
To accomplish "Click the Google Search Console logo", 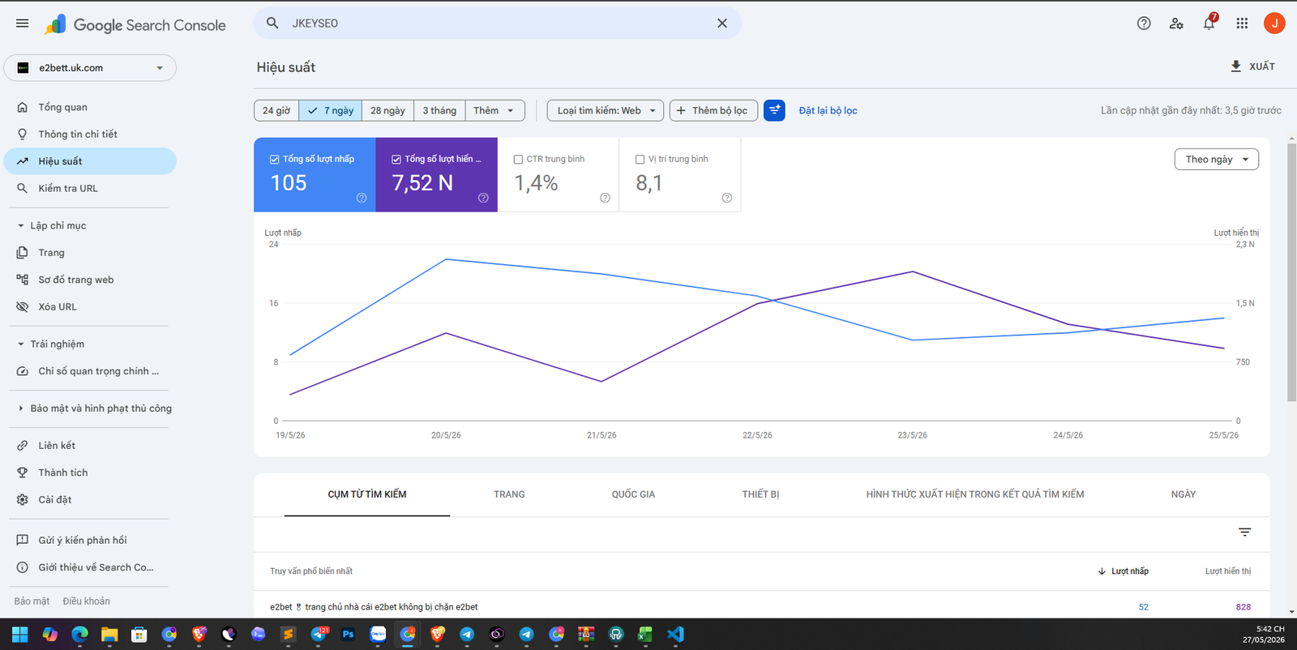I will [x=135, y=25].
